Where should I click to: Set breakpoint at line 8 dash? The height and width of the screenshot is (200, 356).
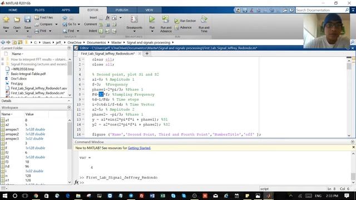coord(83,94)
